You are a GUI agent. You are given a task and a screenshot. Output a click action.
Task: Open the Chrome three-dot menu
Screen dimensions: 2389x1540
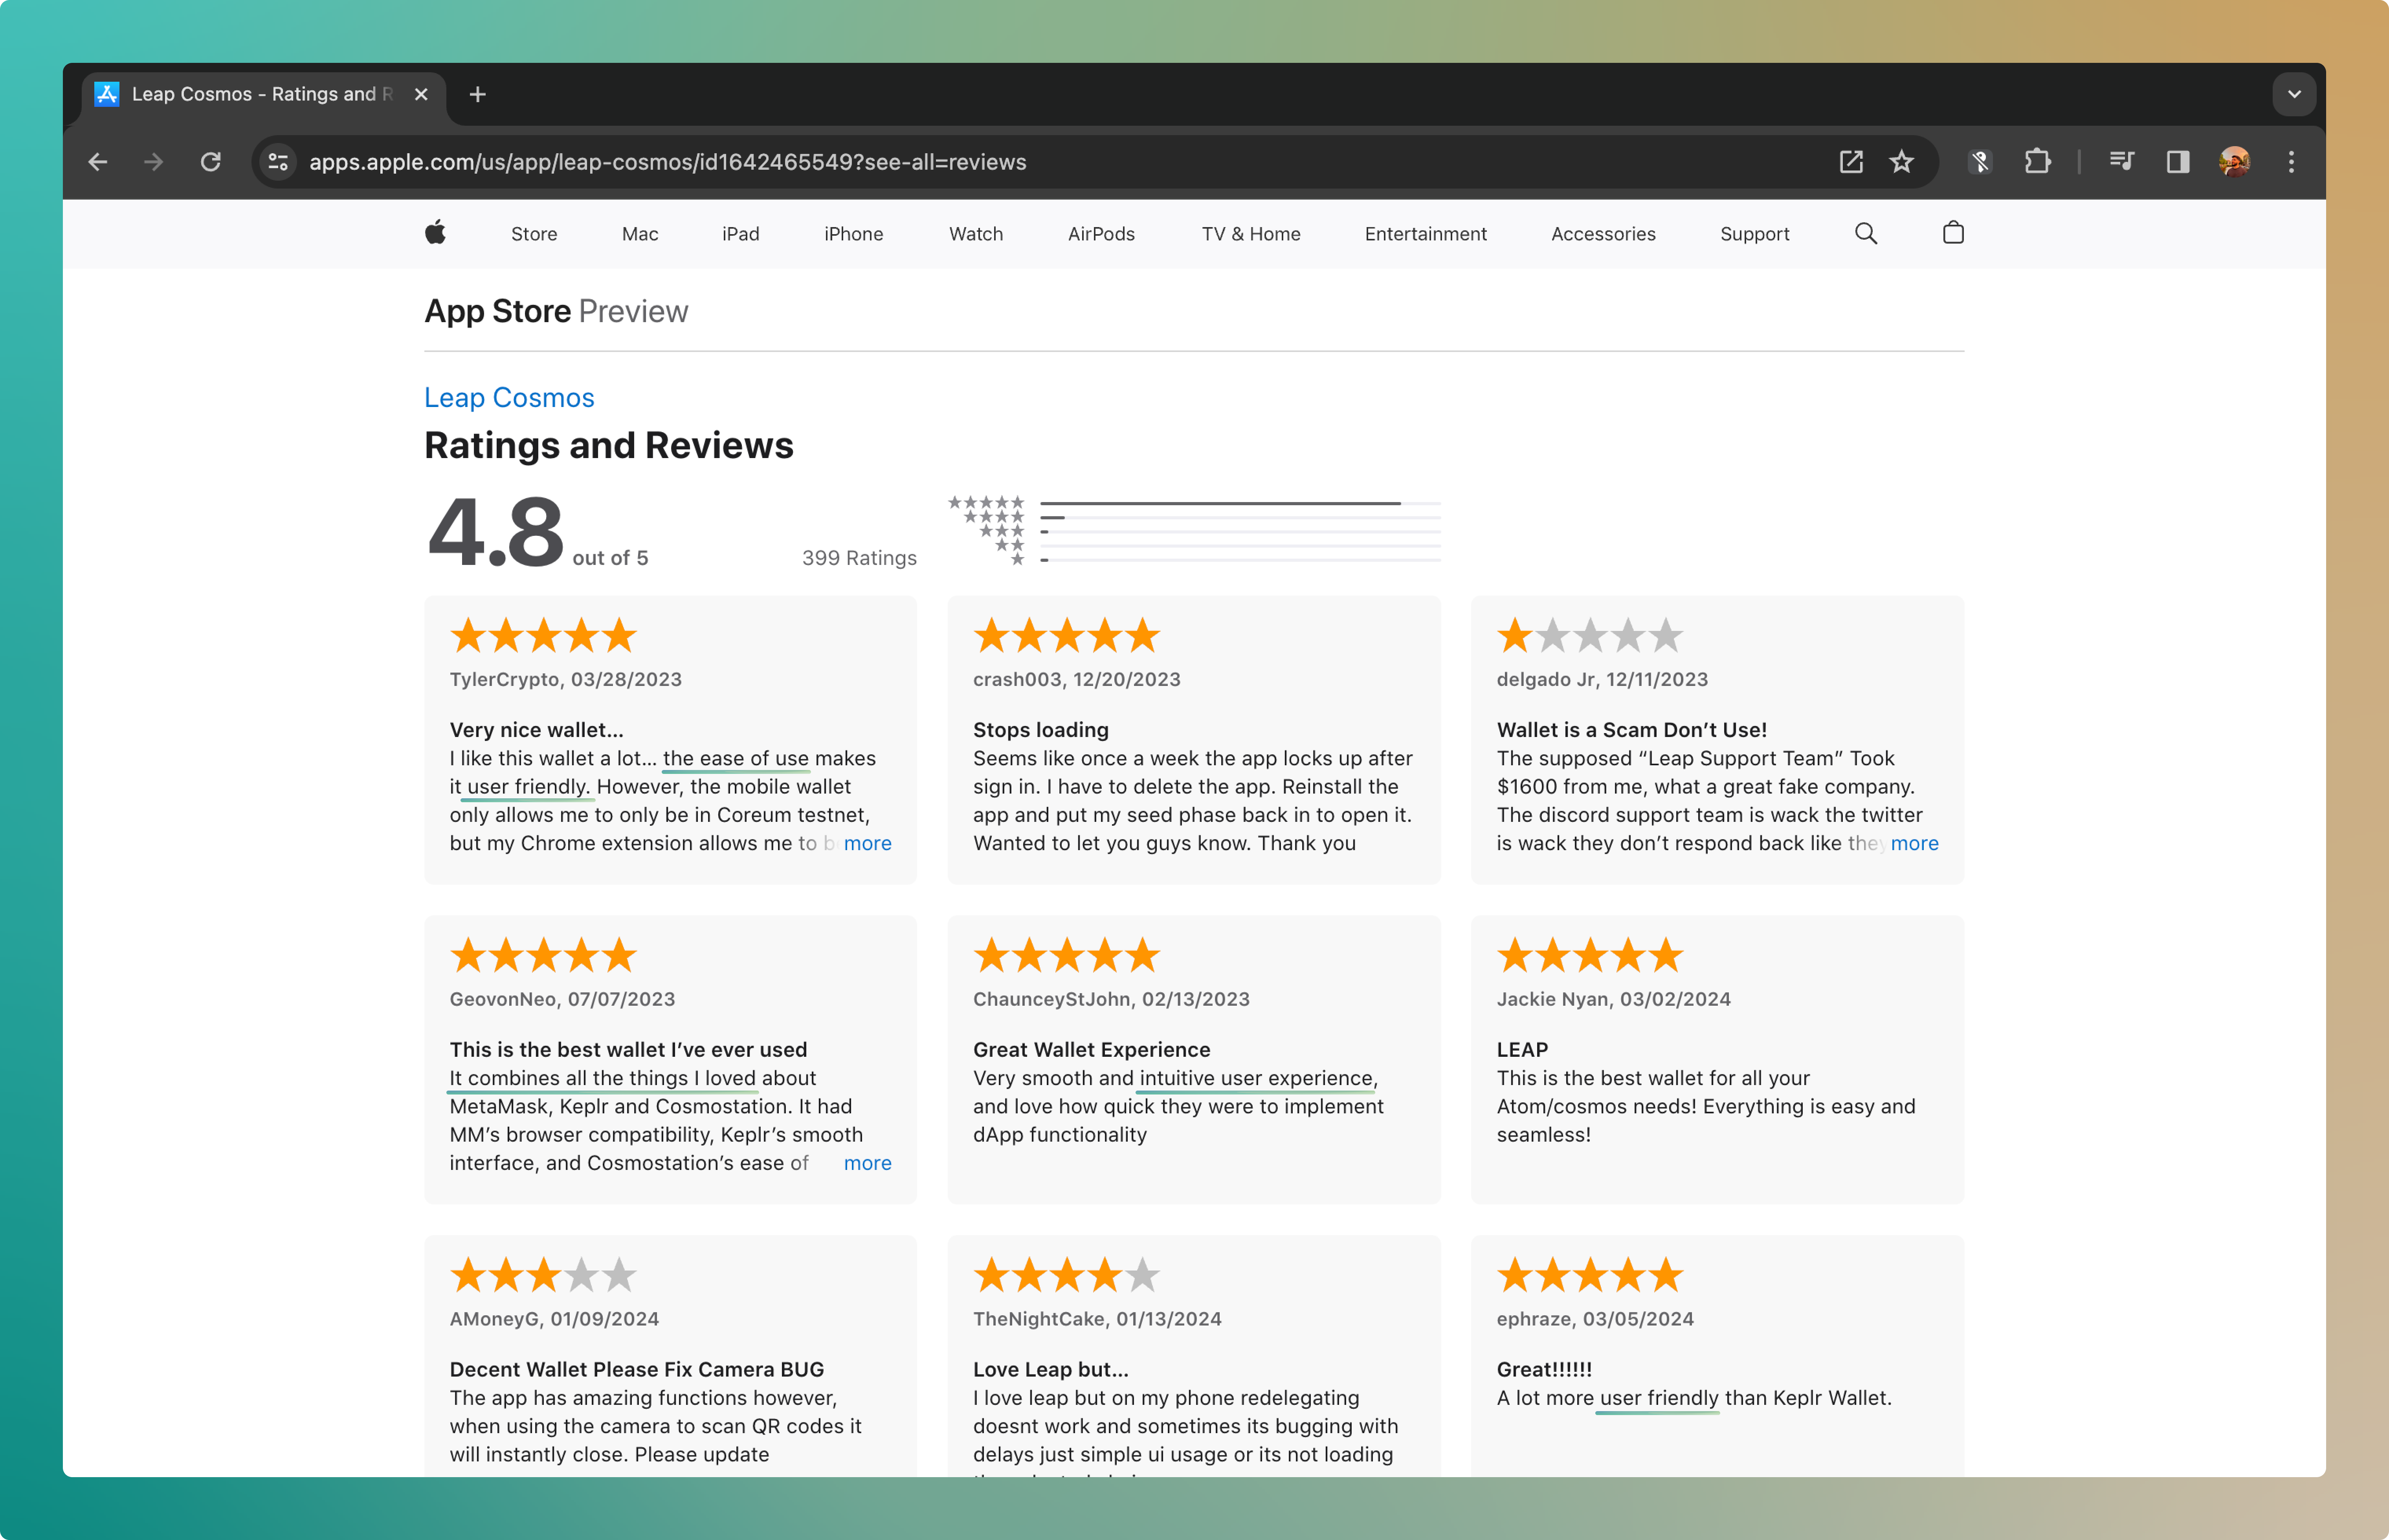click(2291, 161)
